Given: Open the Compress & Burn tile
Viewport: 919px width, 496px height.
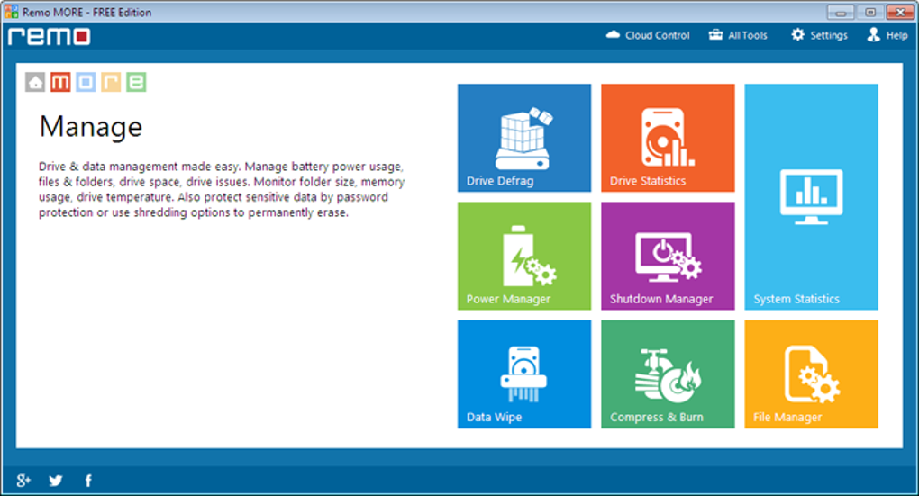Looking at the screenshot, I should click(668, 374).
